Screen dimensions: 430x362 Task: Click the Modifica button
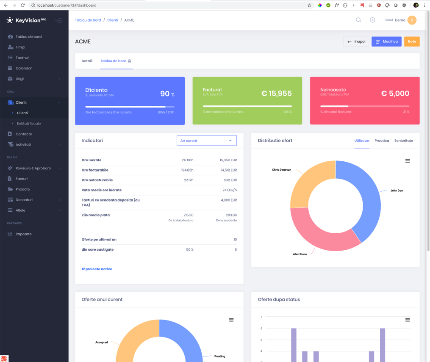(x=386, y=41)
